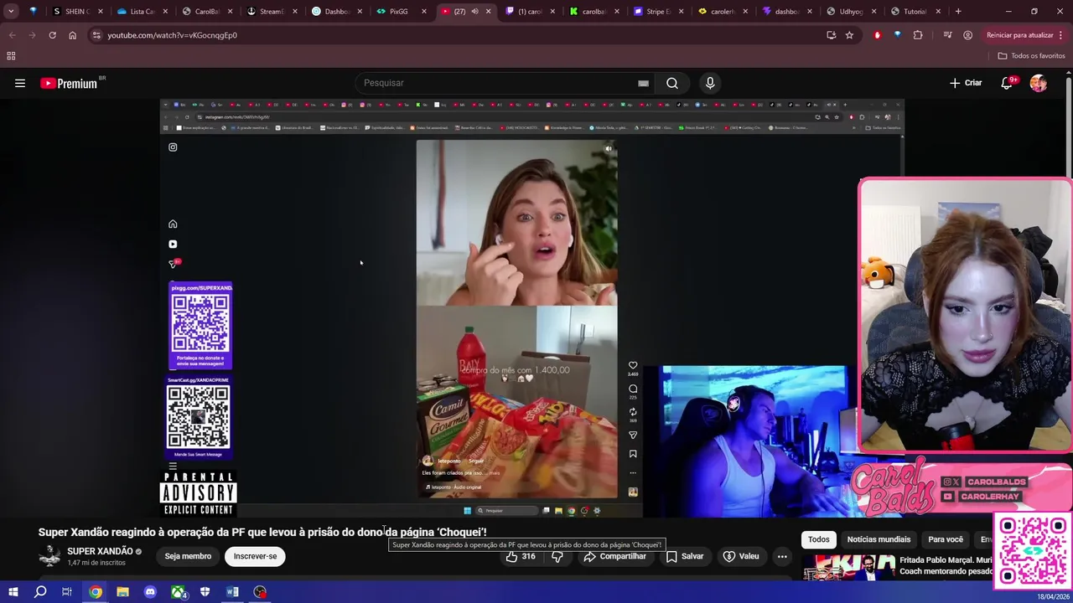
Task: Like the video with thumbs-up button
Action: (520, 556)
